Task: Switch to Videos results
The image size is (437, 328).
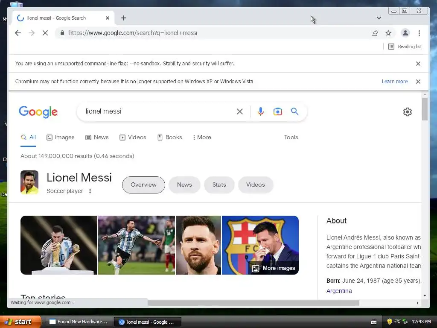Action: pos(133,137)
